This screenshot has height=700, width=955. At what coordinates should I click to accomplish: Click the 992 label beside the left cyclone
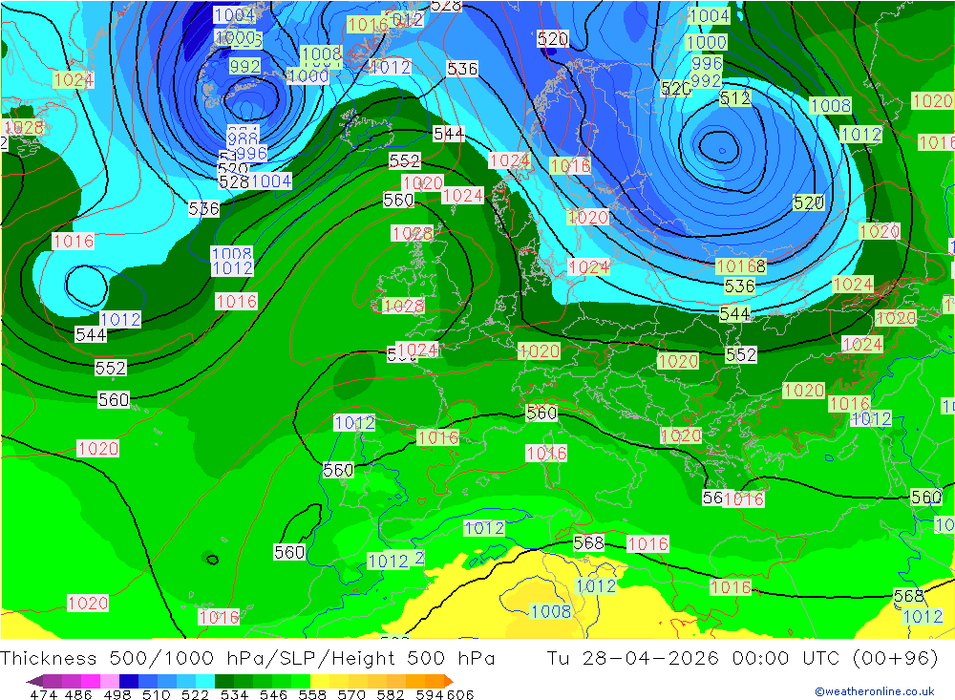click(244, 66)
